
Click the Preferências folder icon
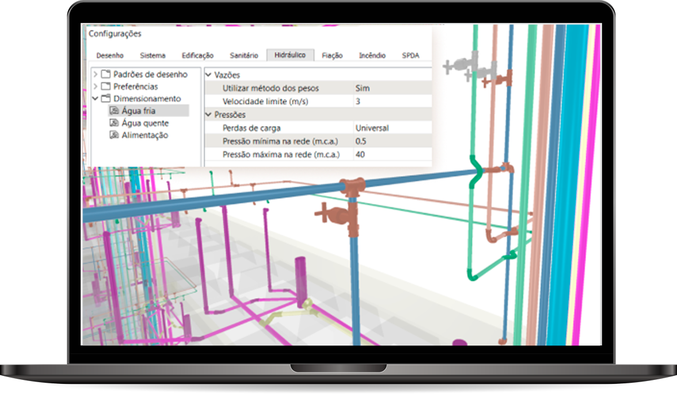pyautogui.click(x=105, y=86)
